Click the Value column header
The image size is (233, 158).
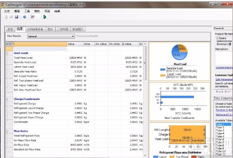click(x=75, y=44)
